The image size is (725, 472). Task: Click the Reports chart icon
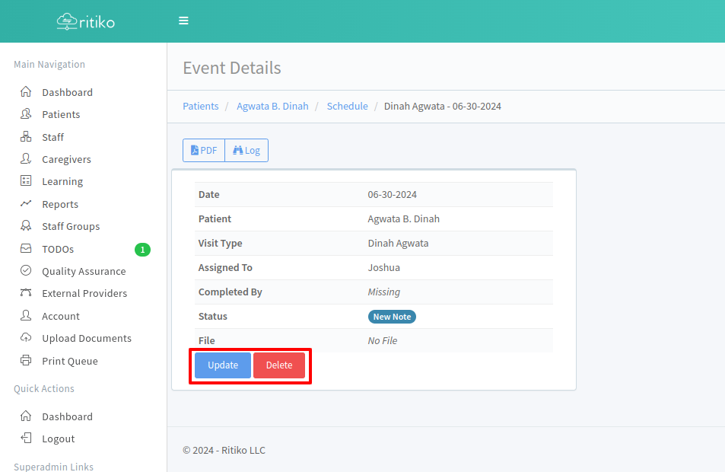[26, 204]
